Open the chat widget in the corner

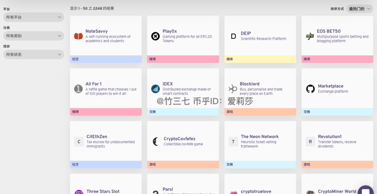[365, 190]
